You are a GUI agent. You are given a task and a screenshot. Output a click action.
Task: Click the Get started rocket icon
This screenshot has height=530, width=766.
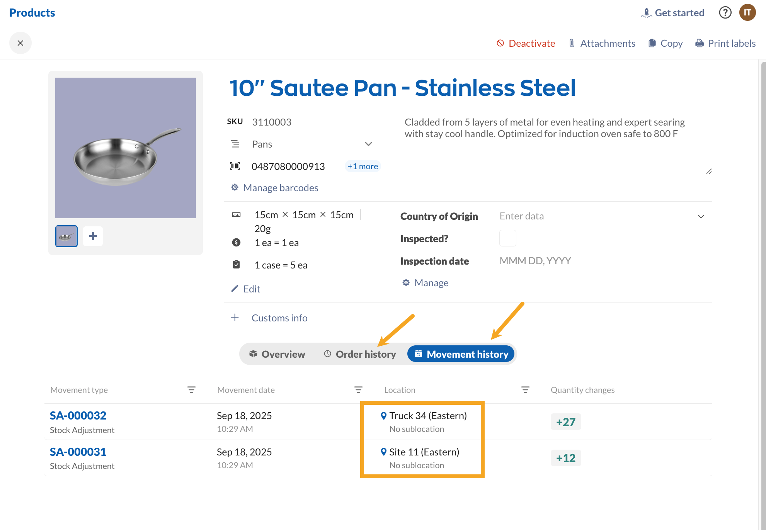click(646, 13)
